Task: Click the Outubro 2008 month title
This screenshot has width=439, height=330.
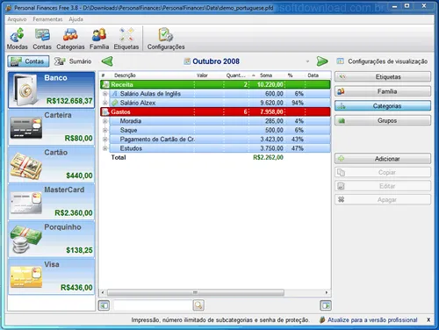Action: 216,61
